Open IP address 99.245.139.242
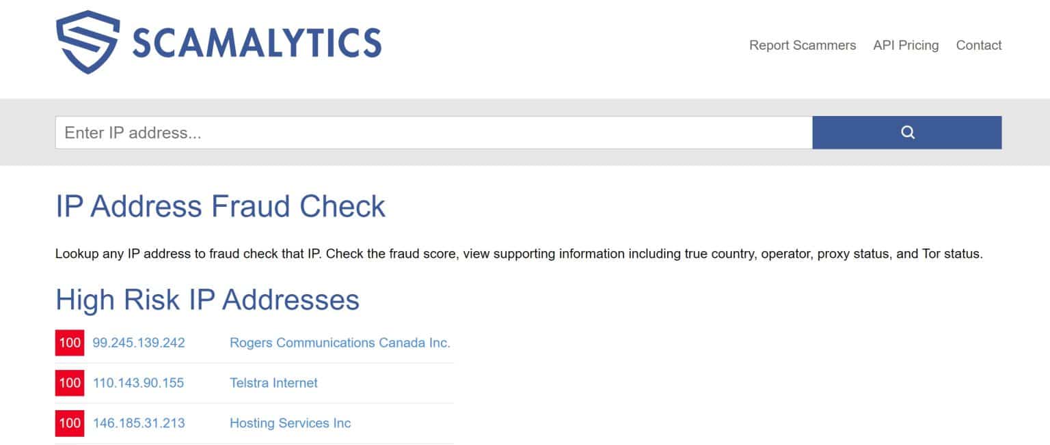Image resolution: width=1050 pixels, height=445 pixels. point(139,343)
